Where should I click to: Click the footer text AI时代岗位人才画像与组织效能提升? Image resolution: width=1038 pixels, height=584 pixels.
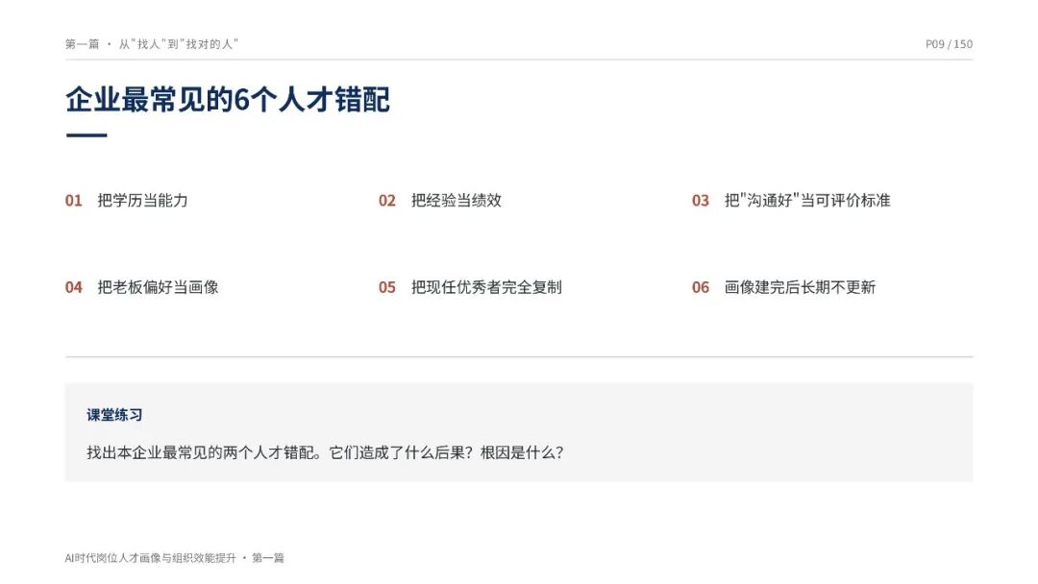150,558
